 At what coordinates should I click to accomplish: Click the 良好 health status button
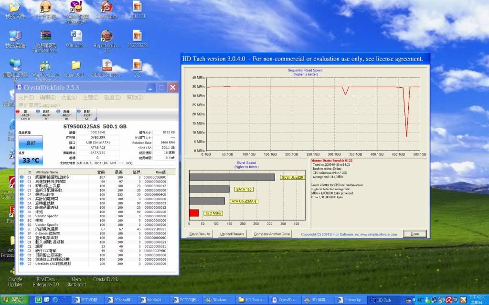click(31, 143)
